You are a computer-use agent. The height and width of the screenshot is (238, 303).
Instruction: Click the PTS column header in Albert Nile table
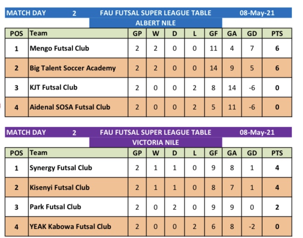click(277, 34)
